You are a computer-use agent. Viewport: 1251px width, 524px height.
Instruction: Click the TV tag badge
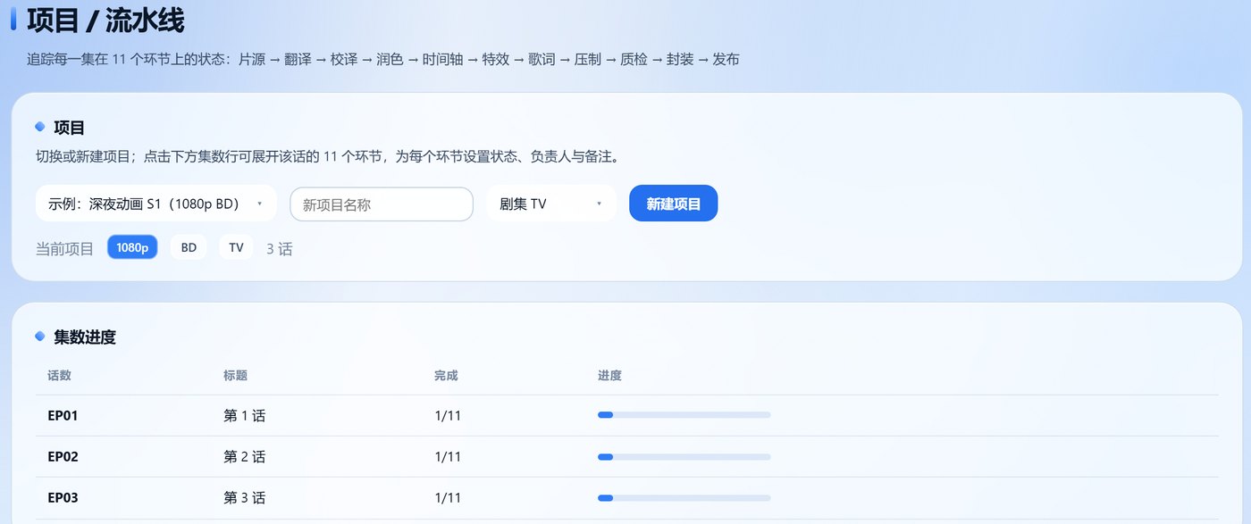point(236,247)
